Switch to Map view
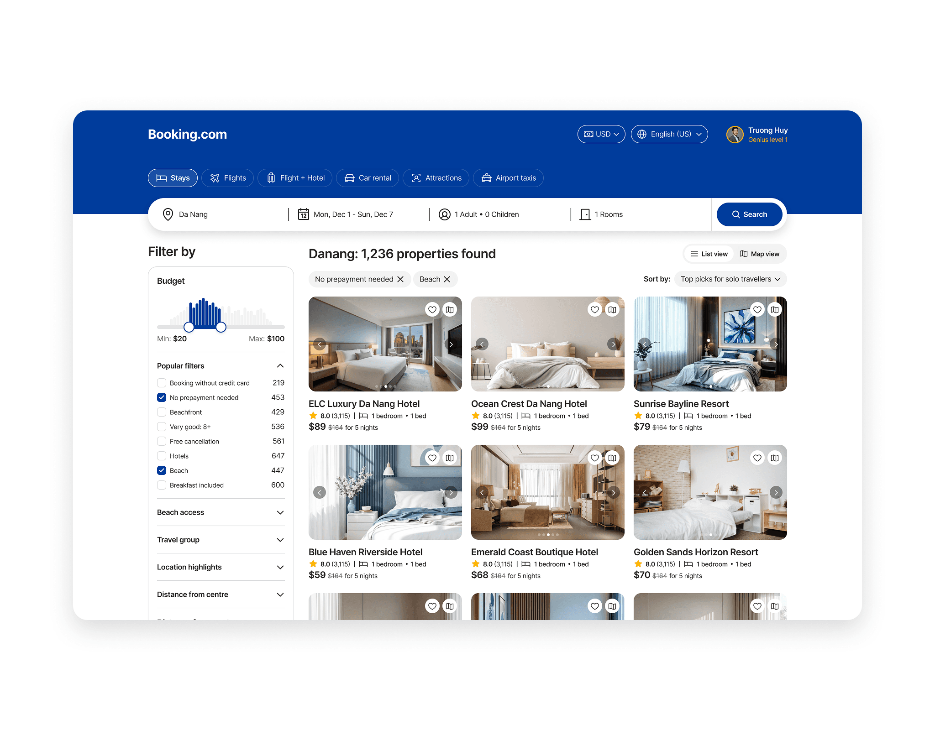935x730 pixels. click(759, 254)
